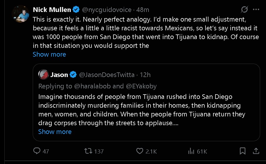
Task: Click the Nick Mullen display name
Action: pyautogui.click(x=52, y=10)
